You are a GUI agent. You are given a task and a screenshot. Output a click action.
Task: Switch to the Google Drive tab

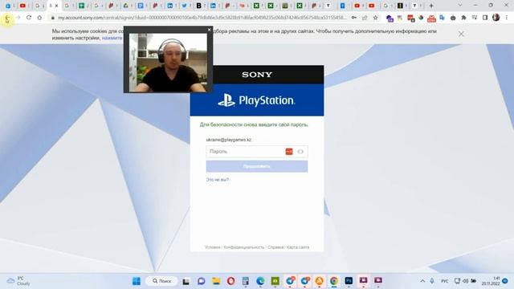(126, 6)
